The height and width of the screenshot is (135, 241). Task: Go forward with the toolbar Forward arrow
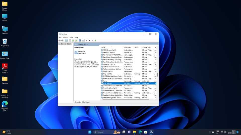tap(63, 40)
